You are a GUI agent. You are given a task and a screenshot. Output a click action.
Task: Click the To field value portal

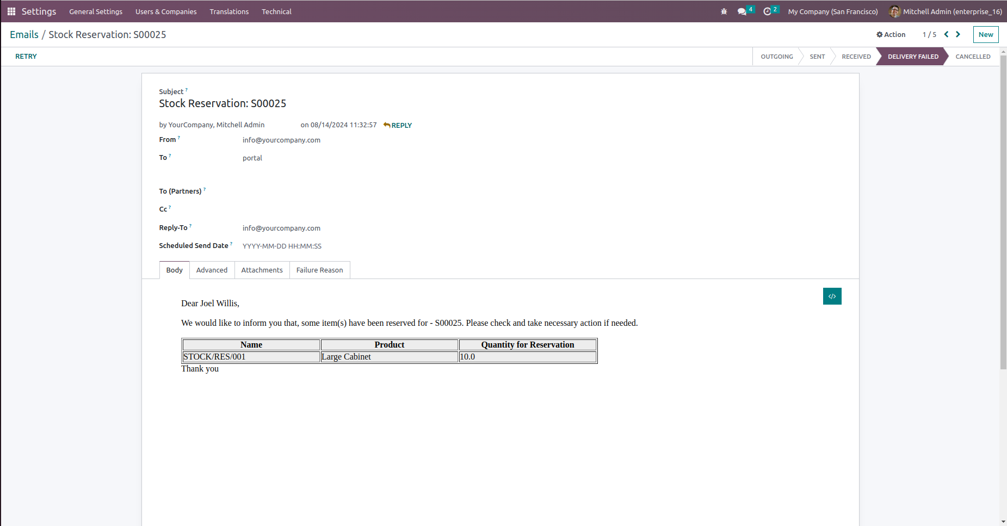252,158
